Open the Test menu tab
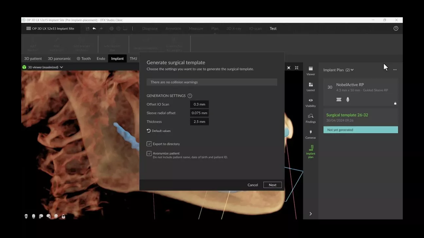Image resolution: width=424 pixels, height=238 pixels. (x=273, y=28)
